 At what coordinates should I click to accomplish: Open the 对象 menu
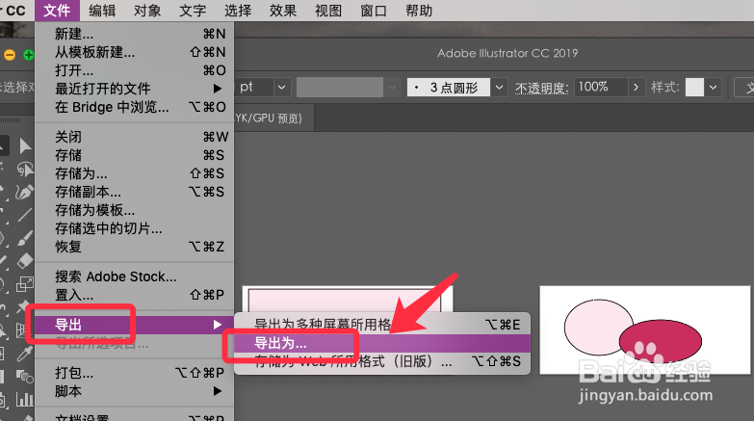(x=147, y=11)
